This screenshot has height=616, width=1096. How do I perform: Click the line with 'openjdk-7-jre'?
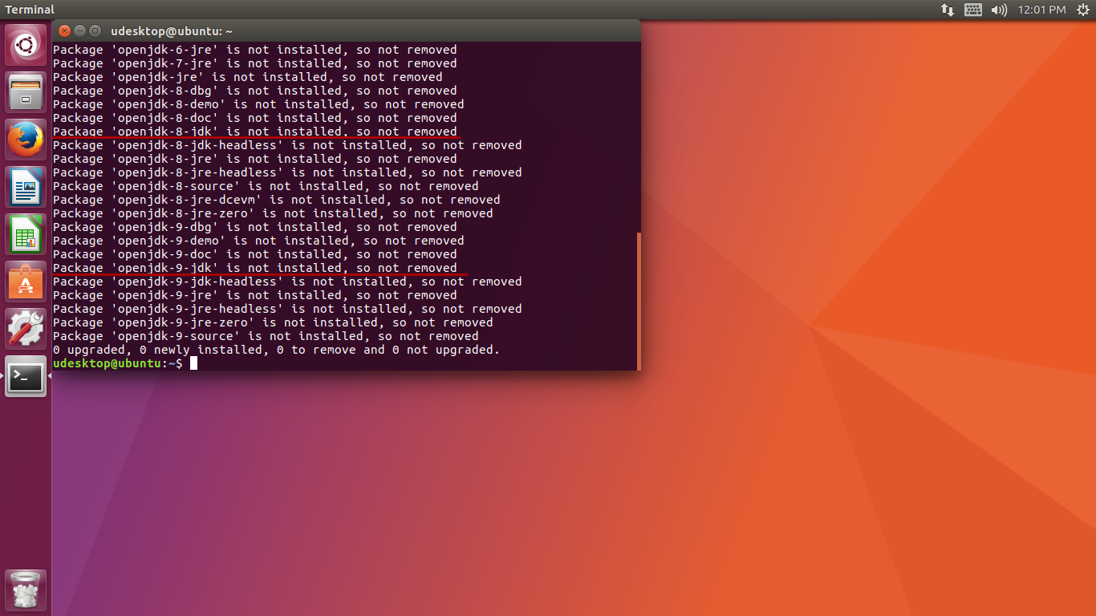pos(255,63)
